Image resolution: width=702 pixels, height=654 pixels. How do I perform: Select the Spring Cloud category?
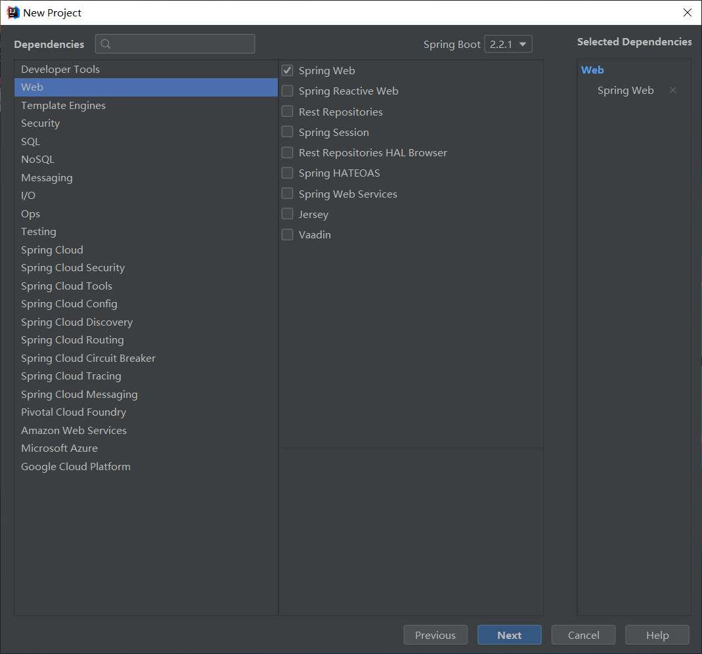(146, 250)
